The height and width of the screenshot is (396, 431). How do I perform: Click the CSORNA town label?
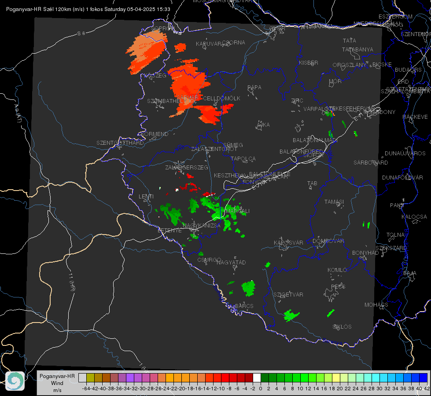[234, 43]
